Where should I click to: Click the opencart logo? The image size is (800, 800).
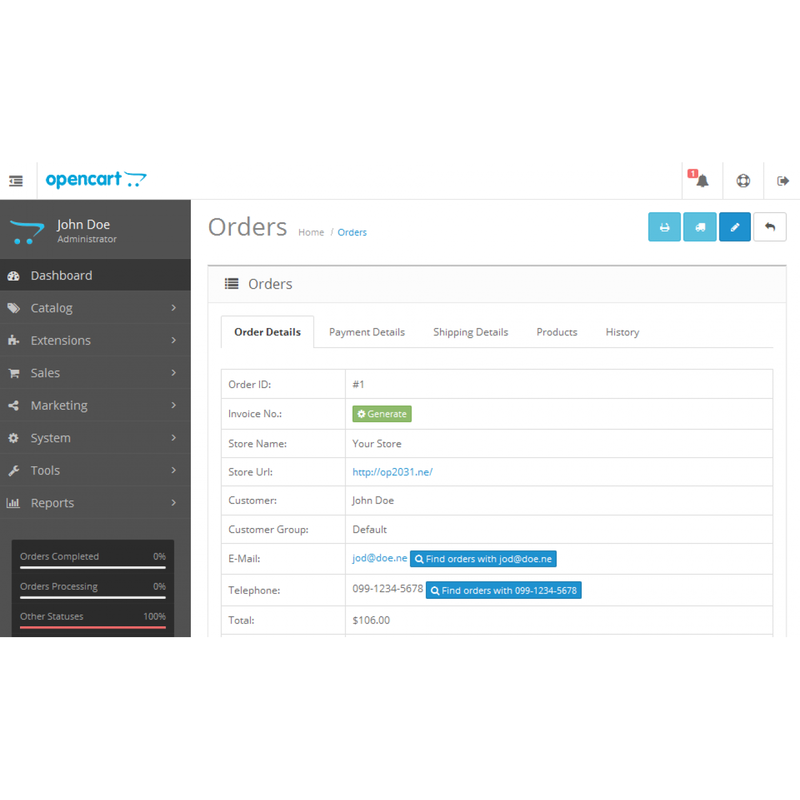pyautogui.click(x=96, y=179)
